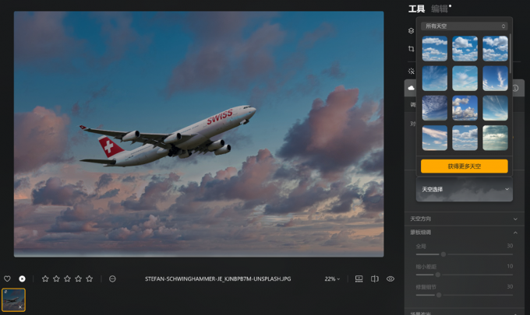Choose the pinkish streak cloud sky in the bottom row

click(435, 138)
